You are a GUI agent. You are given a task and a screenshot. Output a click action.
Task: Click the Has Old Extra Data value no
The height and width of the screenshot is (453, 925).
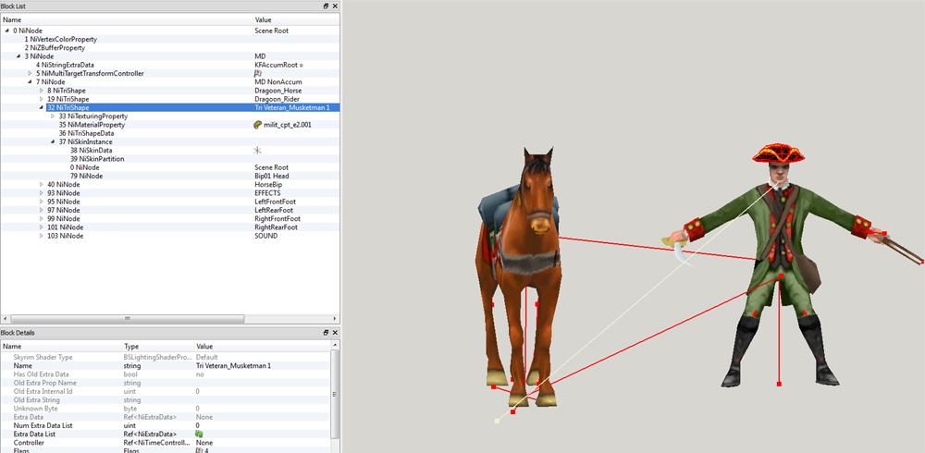point(200,374)
